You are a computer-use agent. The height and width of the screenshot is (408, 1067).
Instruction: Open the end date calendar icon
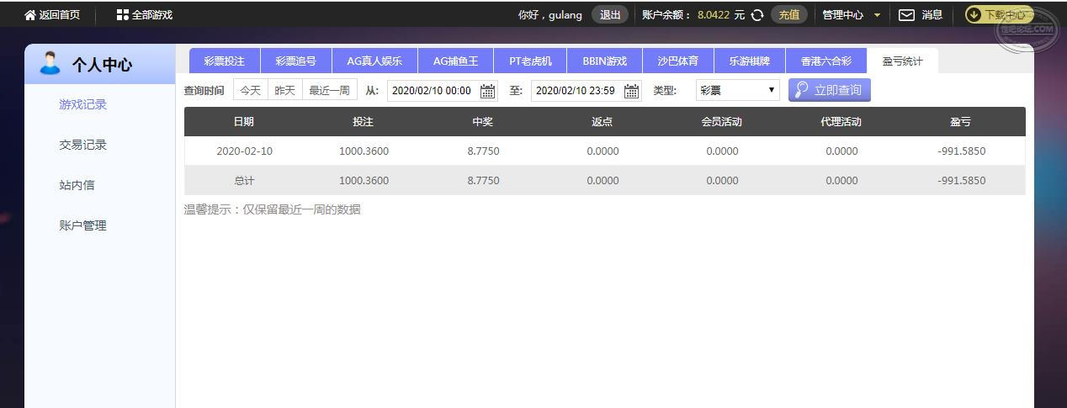point(631,91)
